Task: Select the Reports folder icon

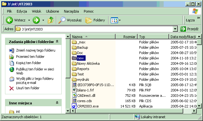Action: pos(74,69)
